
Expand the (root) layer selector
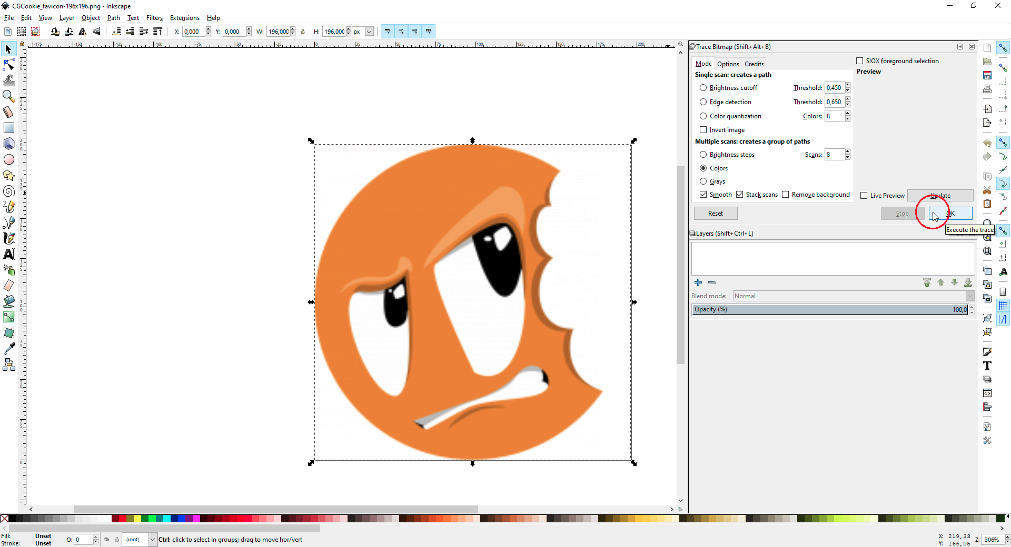(153, 540)
